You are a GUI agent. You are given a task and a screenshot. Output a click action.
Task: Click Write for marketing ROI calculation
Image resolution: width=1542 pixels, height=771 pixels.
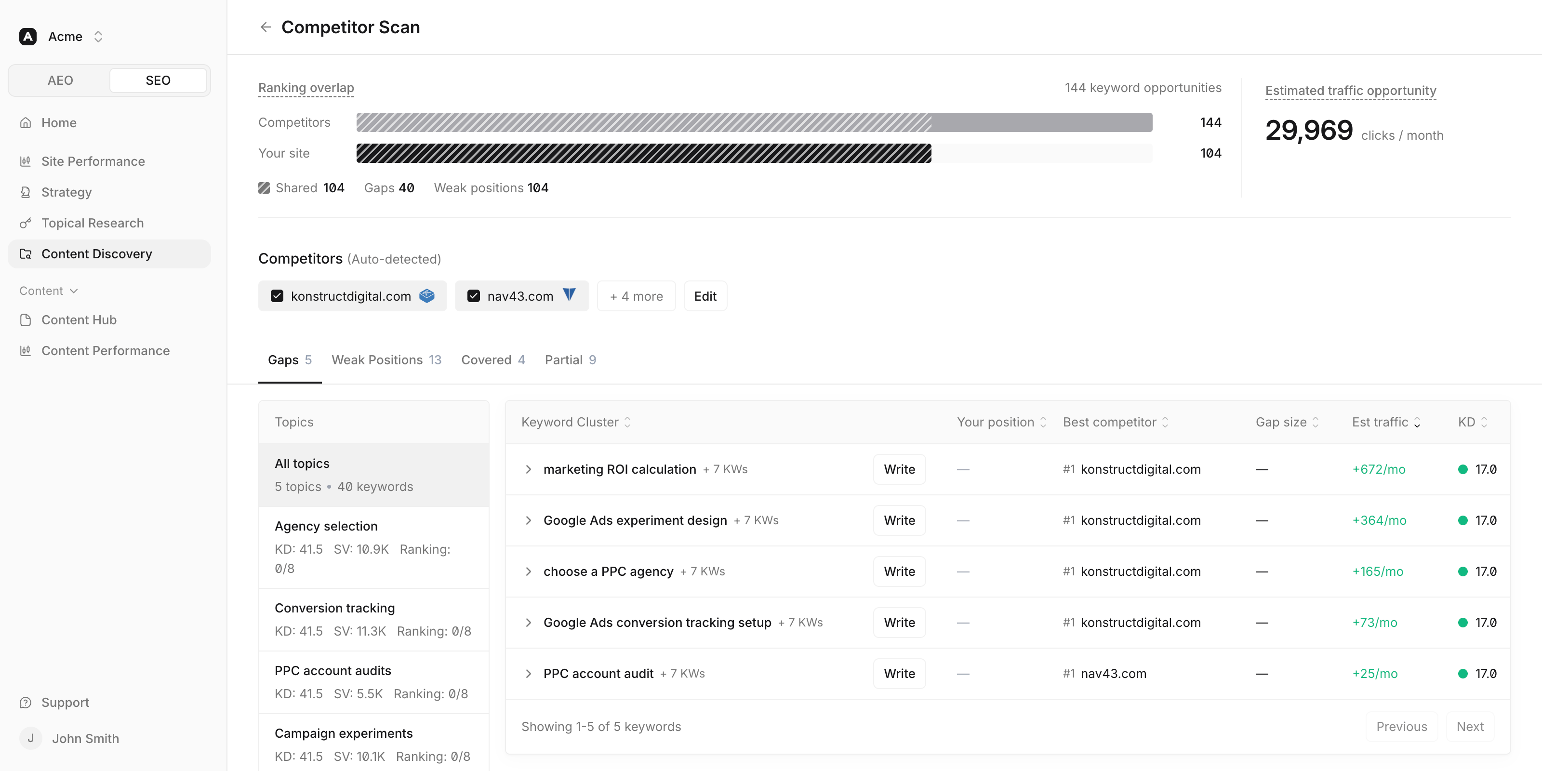tap(899, 469)
